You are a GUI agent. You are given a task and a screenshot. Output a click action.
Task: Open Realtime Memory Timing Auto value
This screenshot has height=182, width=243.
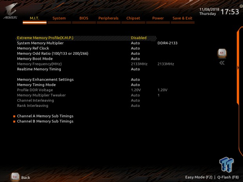click(135, 69)
